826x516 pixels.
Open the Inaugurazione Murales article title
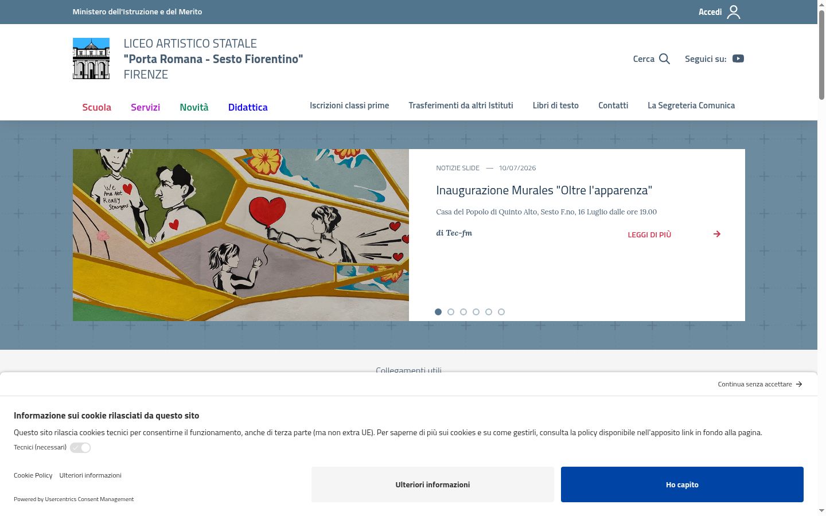544,190
